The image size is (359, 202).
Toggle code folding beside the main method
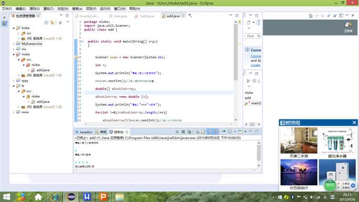pos(82,42)
